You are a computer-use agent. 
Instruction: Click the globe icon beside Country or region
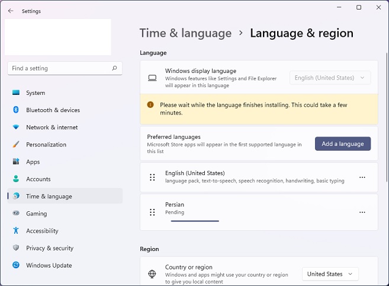152,274
